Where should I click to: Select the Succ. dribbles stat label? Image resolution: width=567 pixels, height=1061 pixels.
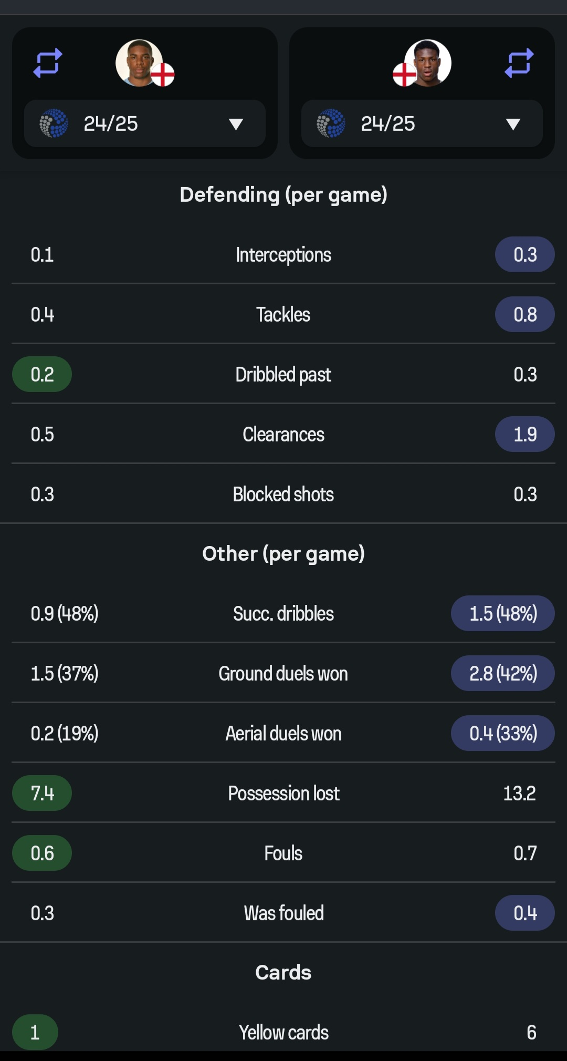click(x=283, y=613)
